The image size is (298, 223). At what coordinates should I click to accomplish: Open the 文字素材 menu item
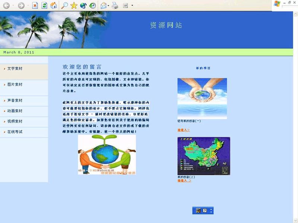coord(24,72)
